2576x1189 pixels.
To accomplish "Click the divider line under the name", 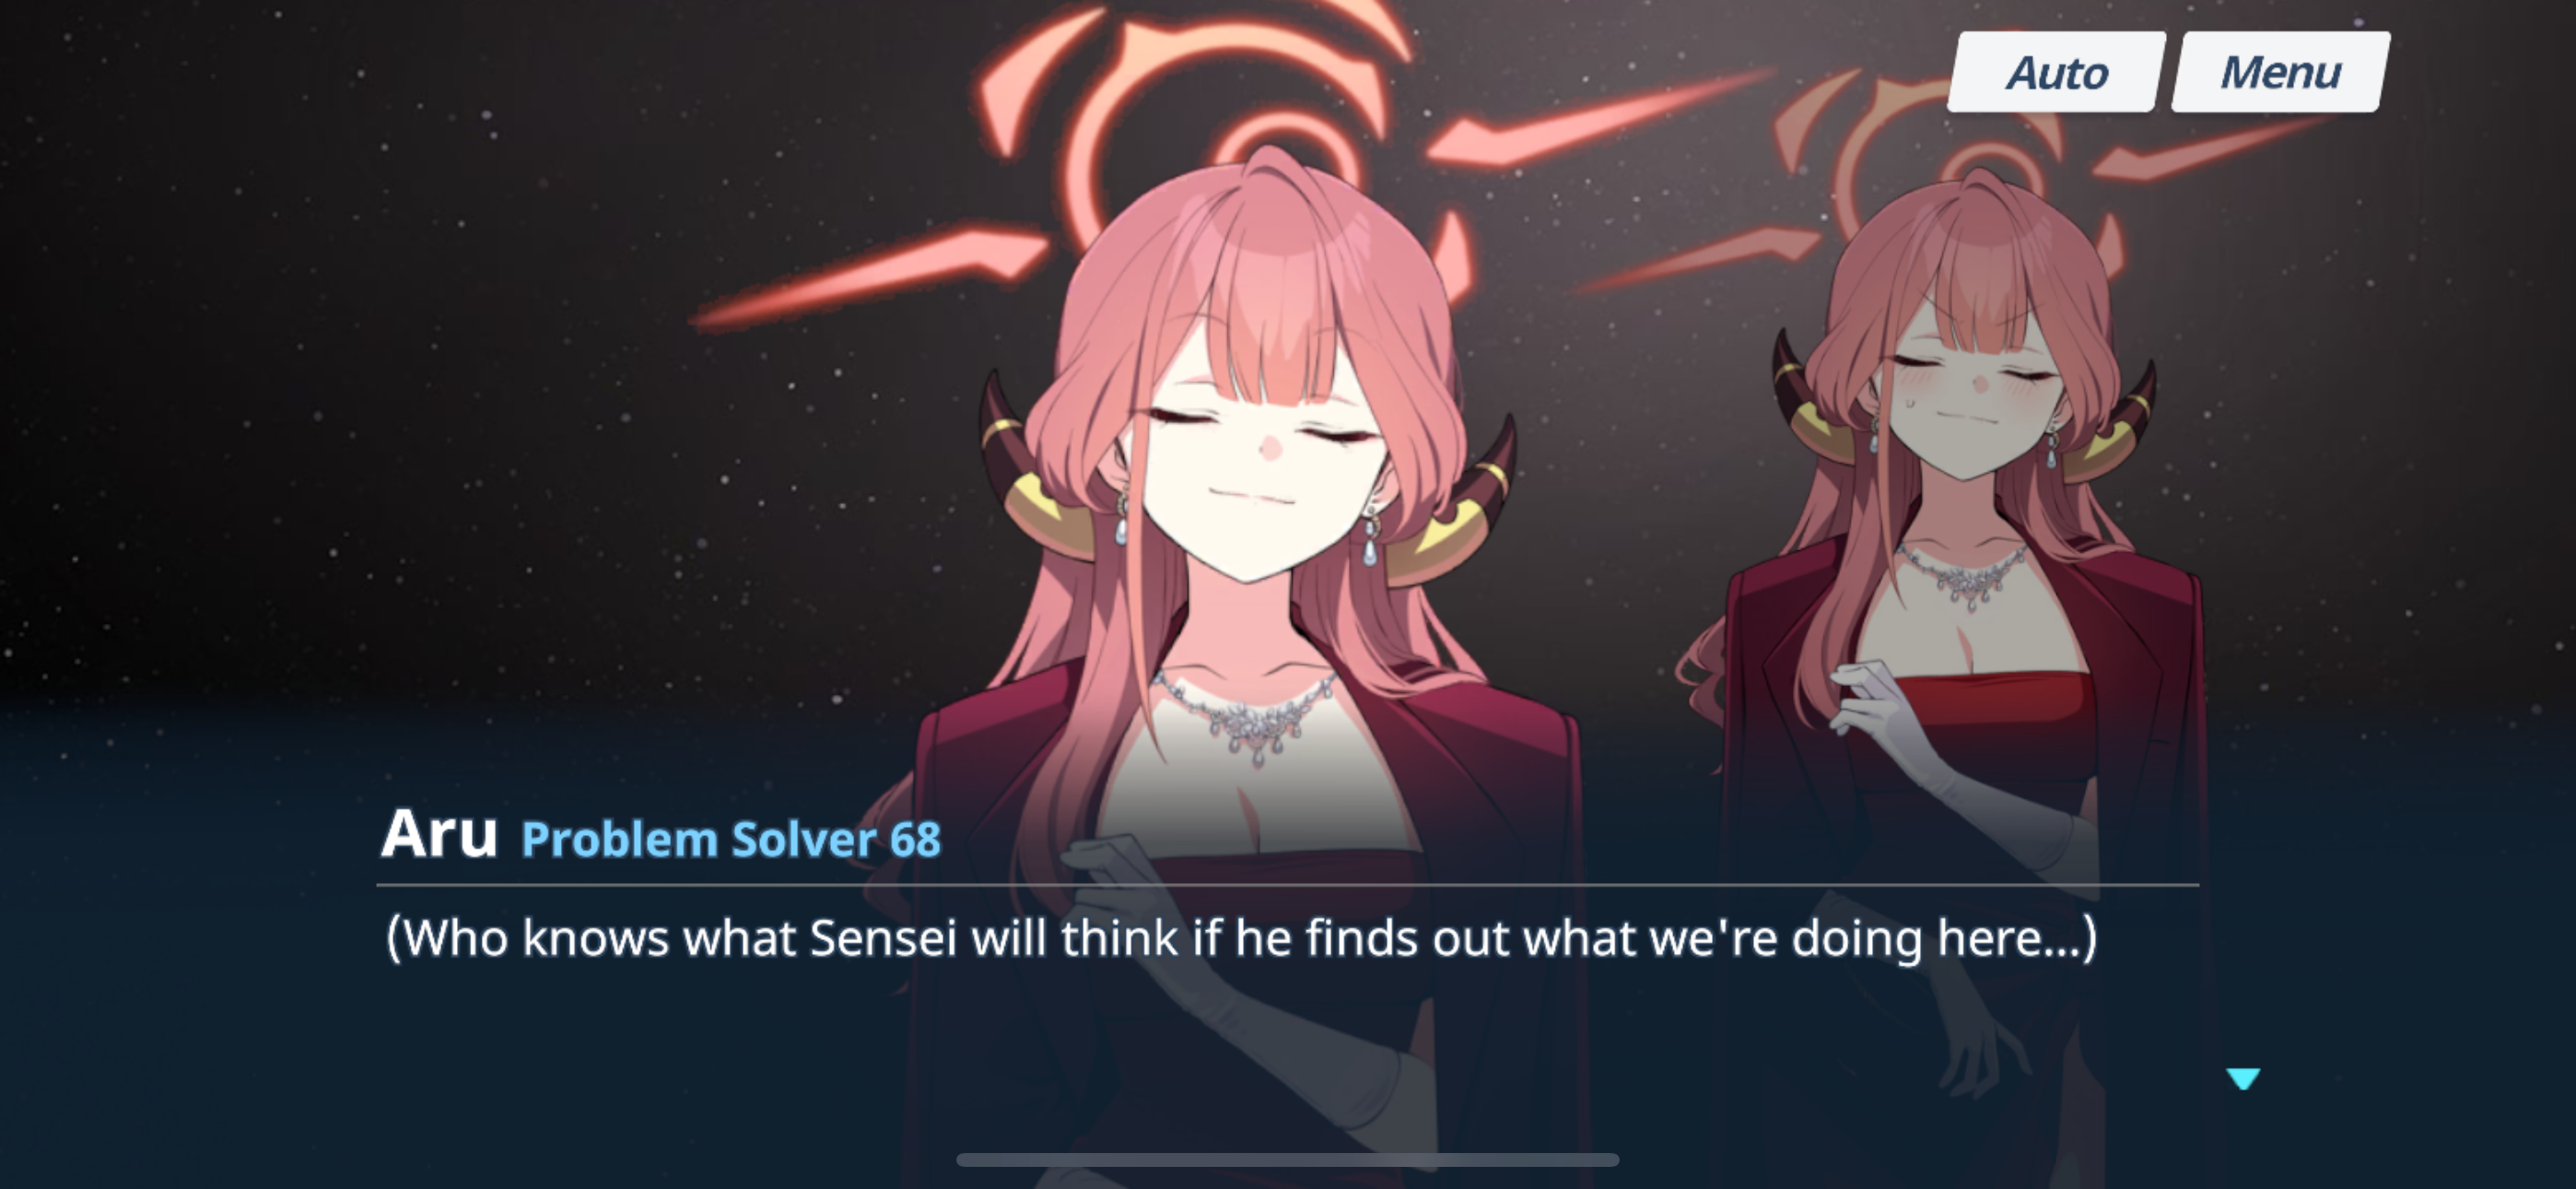I will pyautogui.click(x=1287, y=886).
